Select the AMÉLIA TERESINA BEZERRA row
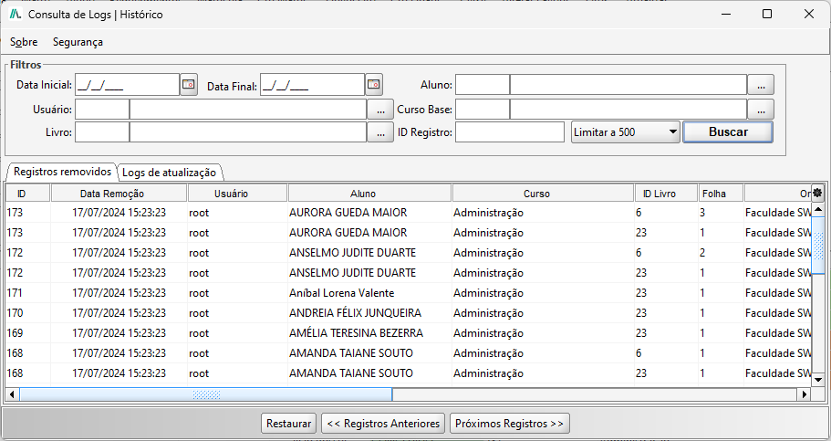831x441 pixels. point(409,333)
